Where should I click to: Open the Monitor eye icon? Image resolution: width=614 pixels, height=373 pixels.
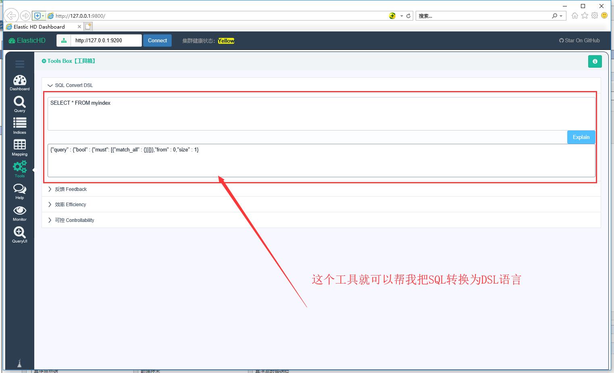point(20,213)
